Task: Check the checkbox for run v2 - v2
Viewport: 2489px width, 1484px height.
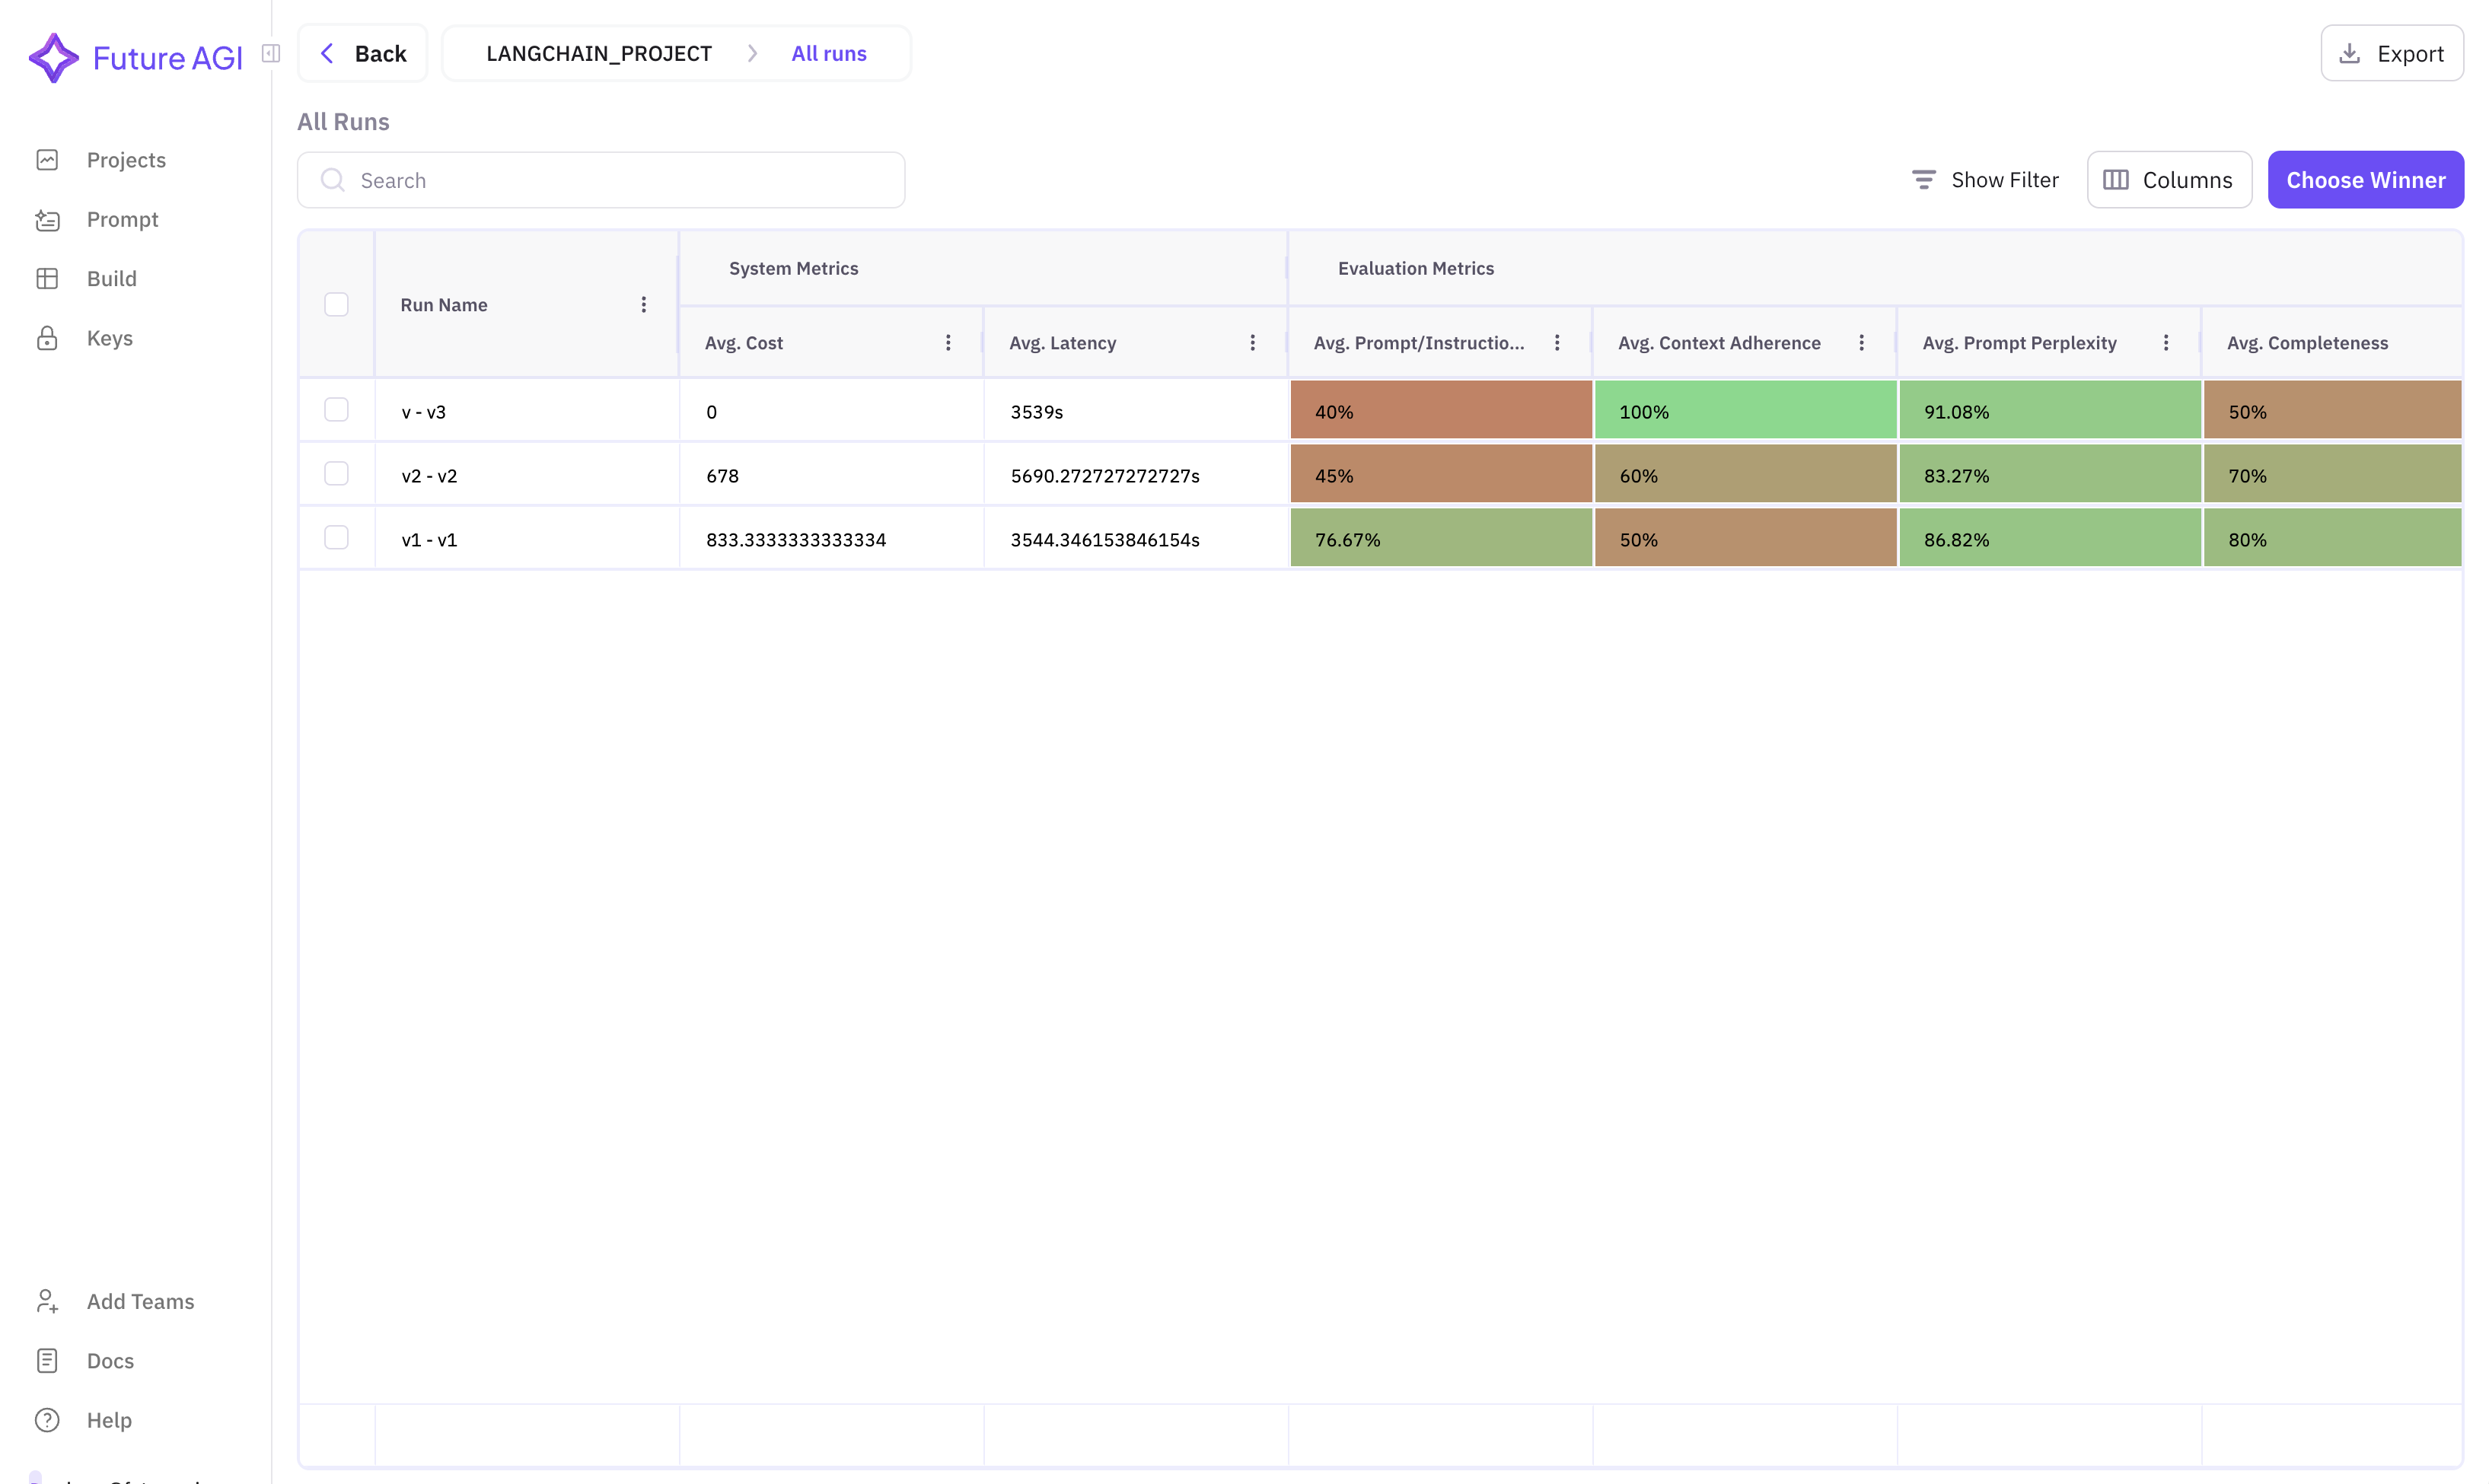Action: [336, 473]
